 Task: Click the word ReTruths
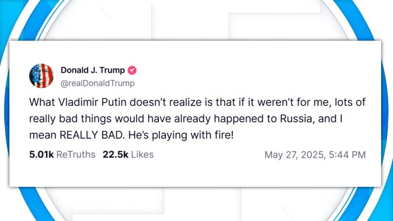point(76,155)
